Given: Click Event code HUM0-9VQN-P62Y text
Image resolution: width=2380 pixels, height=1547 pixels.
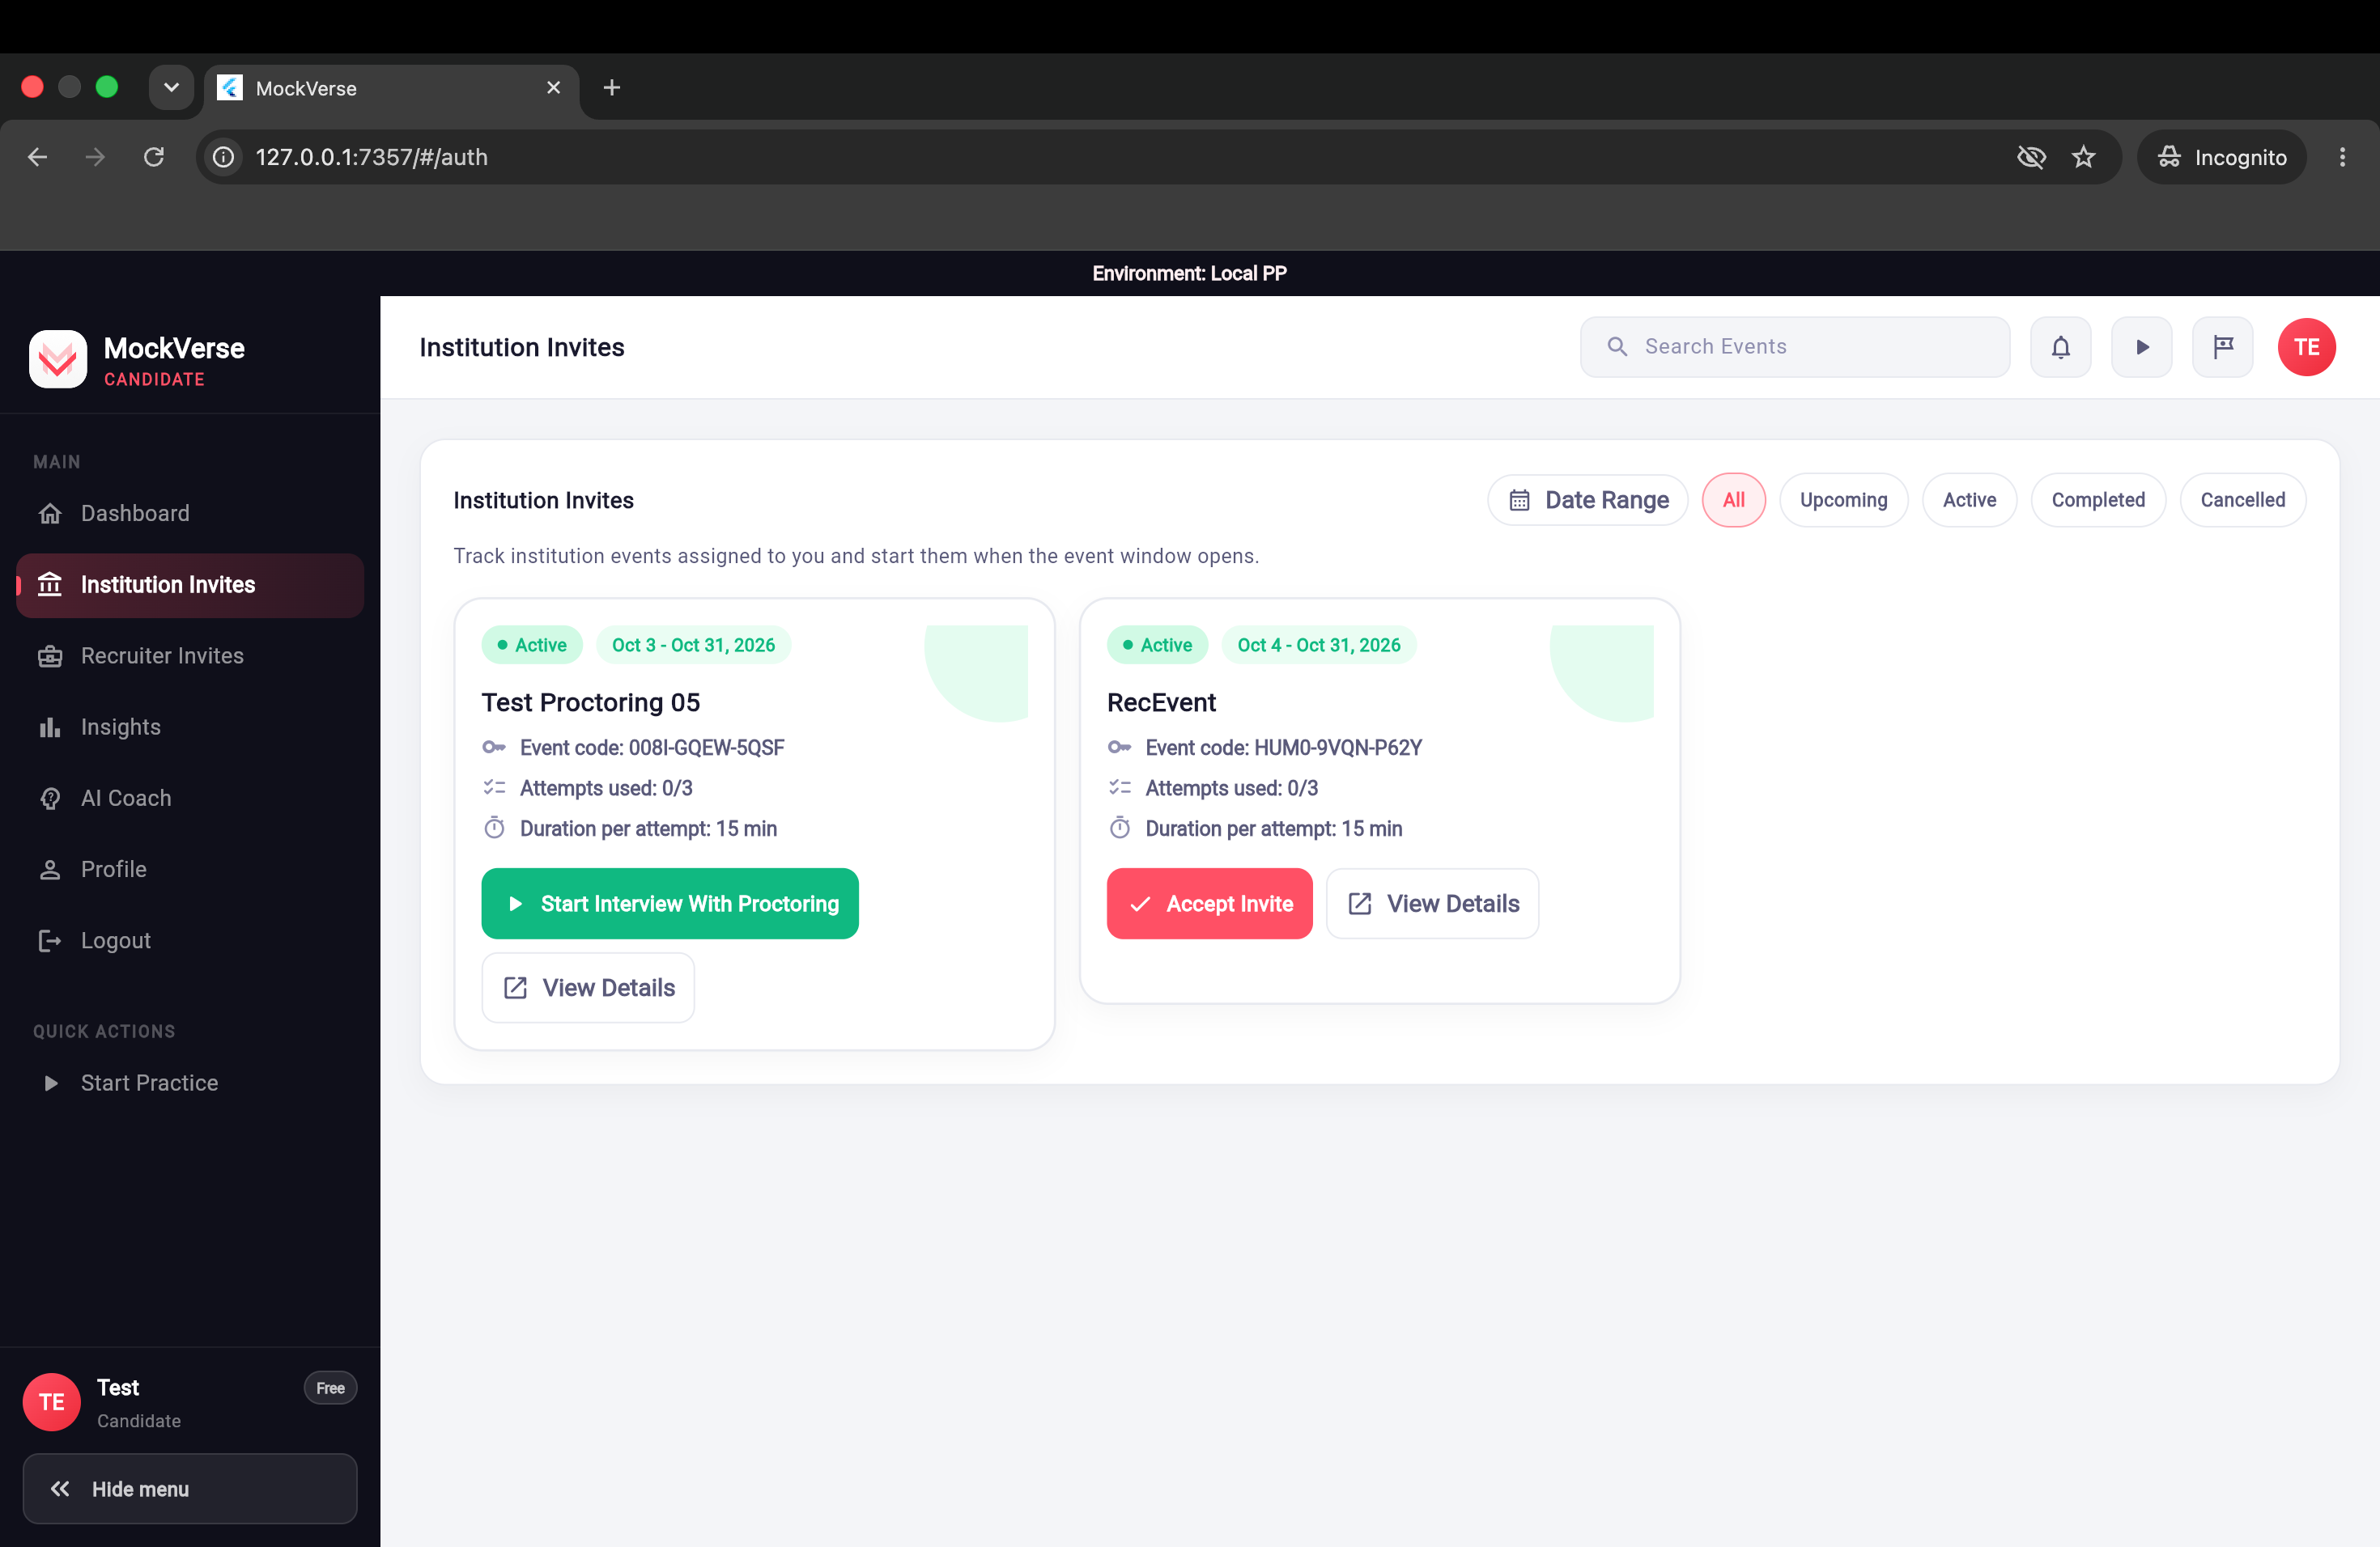Looking at the screenshot, I should (x=1284, y=748).
